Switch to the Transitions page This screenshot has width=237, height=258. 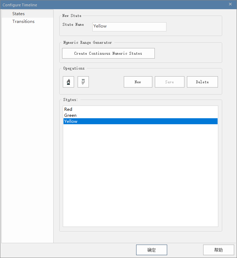tap(28, 22)
